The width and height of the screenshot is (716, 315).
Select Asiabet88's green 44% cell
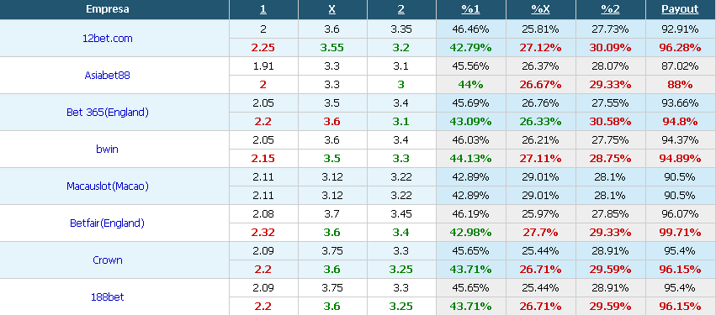(x=471, y=84)
